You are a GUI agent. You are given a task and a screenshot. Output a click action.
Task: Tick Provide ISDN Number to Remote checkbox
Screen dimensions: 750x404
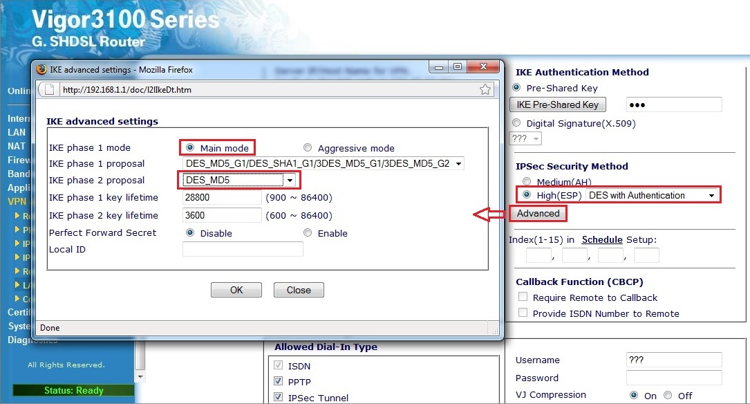coord(523,313)
